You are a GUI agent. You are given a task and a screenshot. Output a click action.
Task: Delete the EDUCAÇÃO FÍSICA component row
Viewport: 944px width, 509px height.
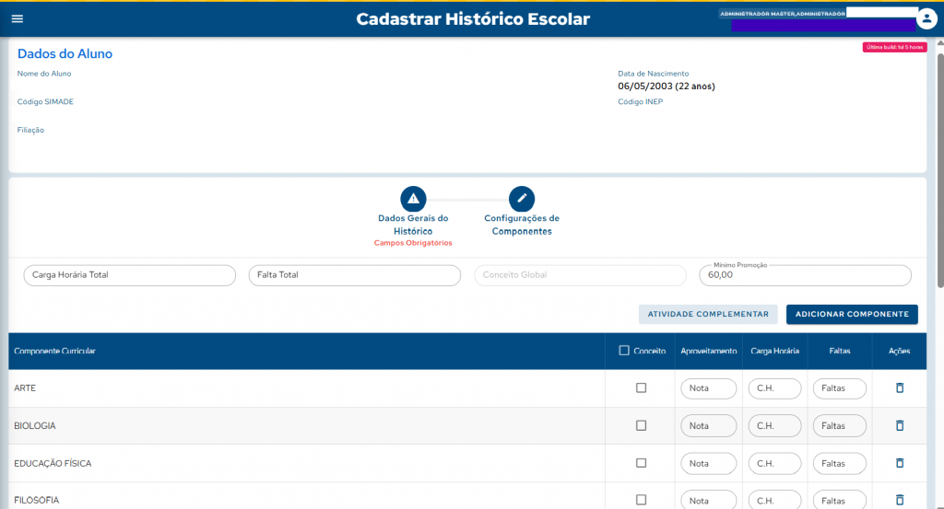pyautogui.click(x=899, y=463)
